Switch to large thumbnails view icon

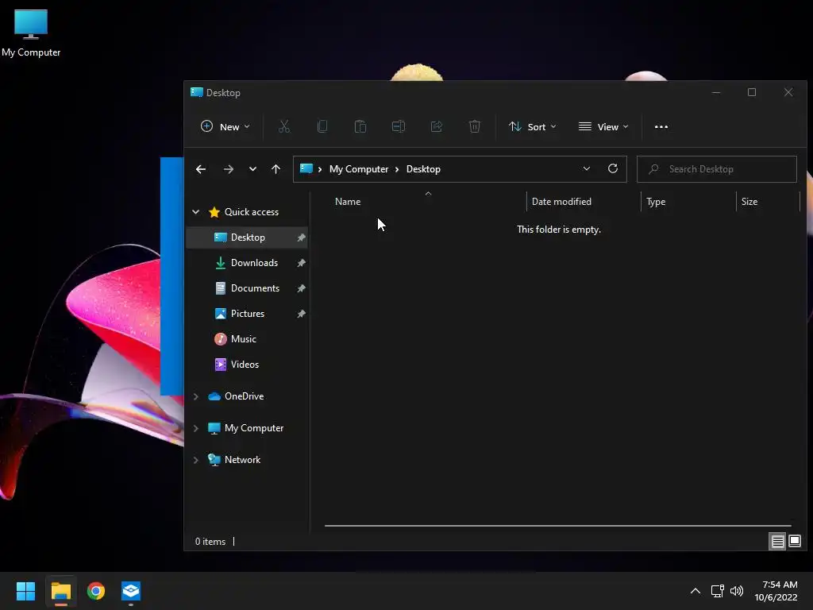tap(795, 542)
